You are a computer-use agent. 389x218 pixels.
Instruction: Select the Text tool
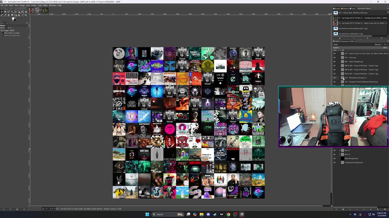(x=19, y=15)
